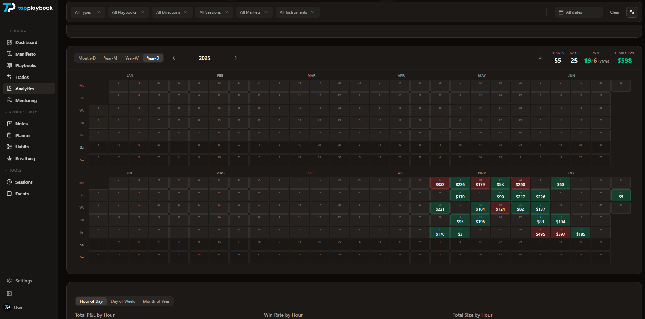Image resolution: width=645 pixels, height=319 pixels.
Task: Switch to the Year-M view
Action: pos(110,58)
